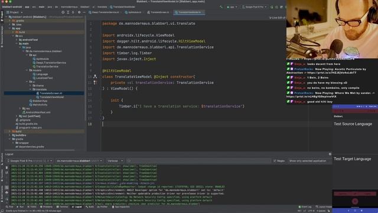Click the gutter icon on line 11

pyautogui.click(x=95, y=83)
